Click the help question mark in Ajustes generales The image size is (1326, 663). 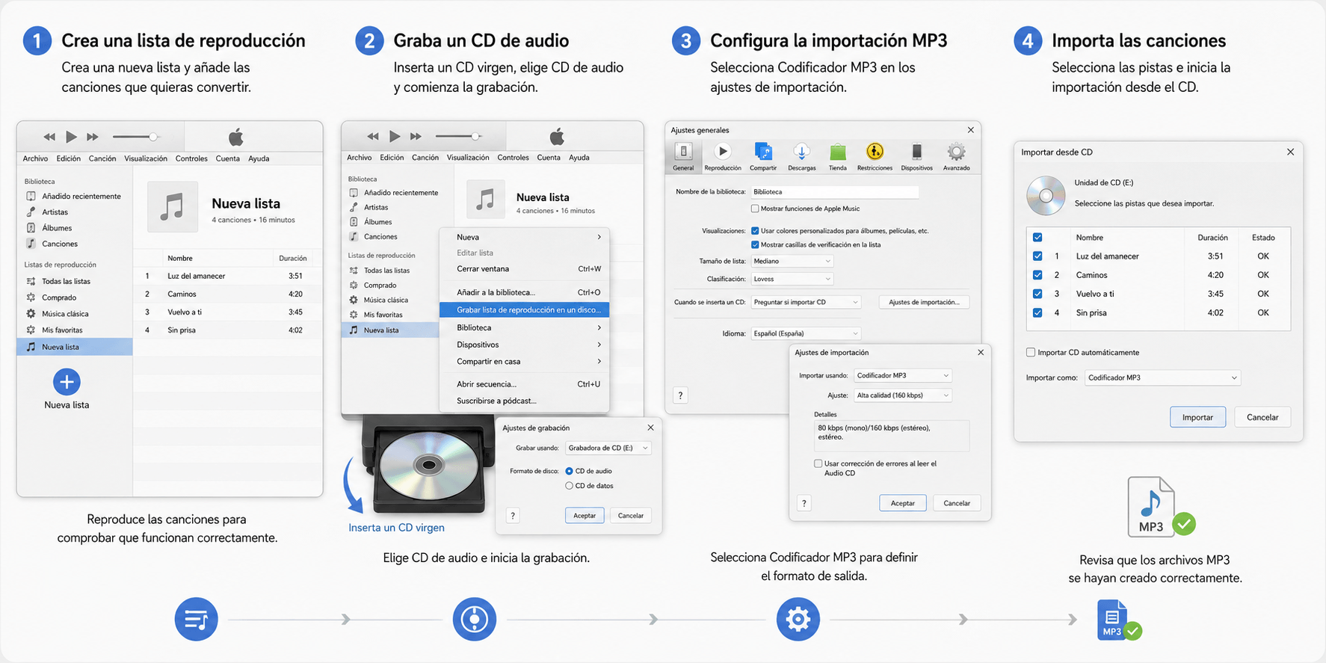680,395
